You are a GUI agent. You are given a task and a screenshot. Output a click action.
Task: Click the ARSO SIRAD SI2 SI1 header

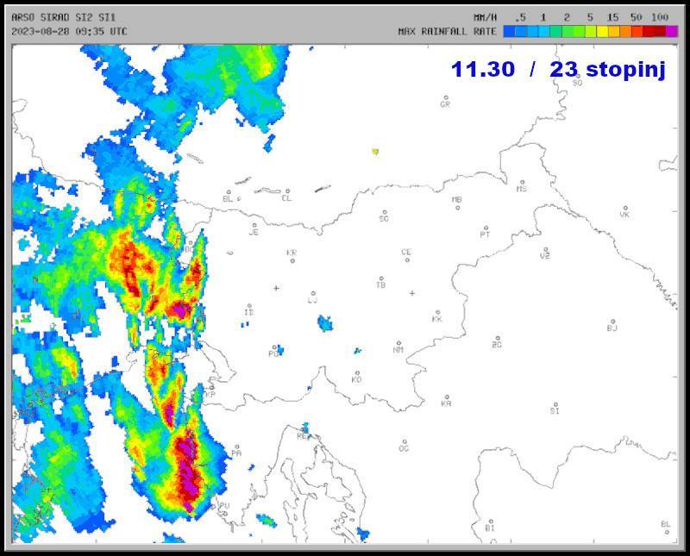click(x=63, y=17)
